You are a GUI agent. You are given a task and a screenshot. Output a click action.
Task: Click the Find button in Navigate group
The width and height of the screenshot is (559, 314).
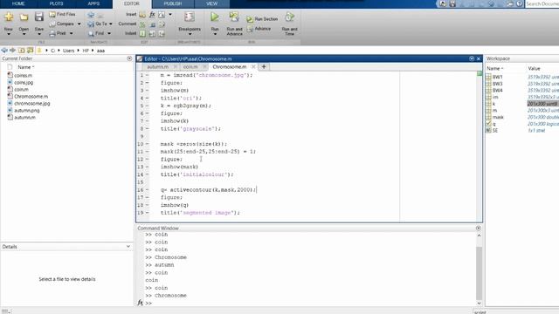pos(96,33)
